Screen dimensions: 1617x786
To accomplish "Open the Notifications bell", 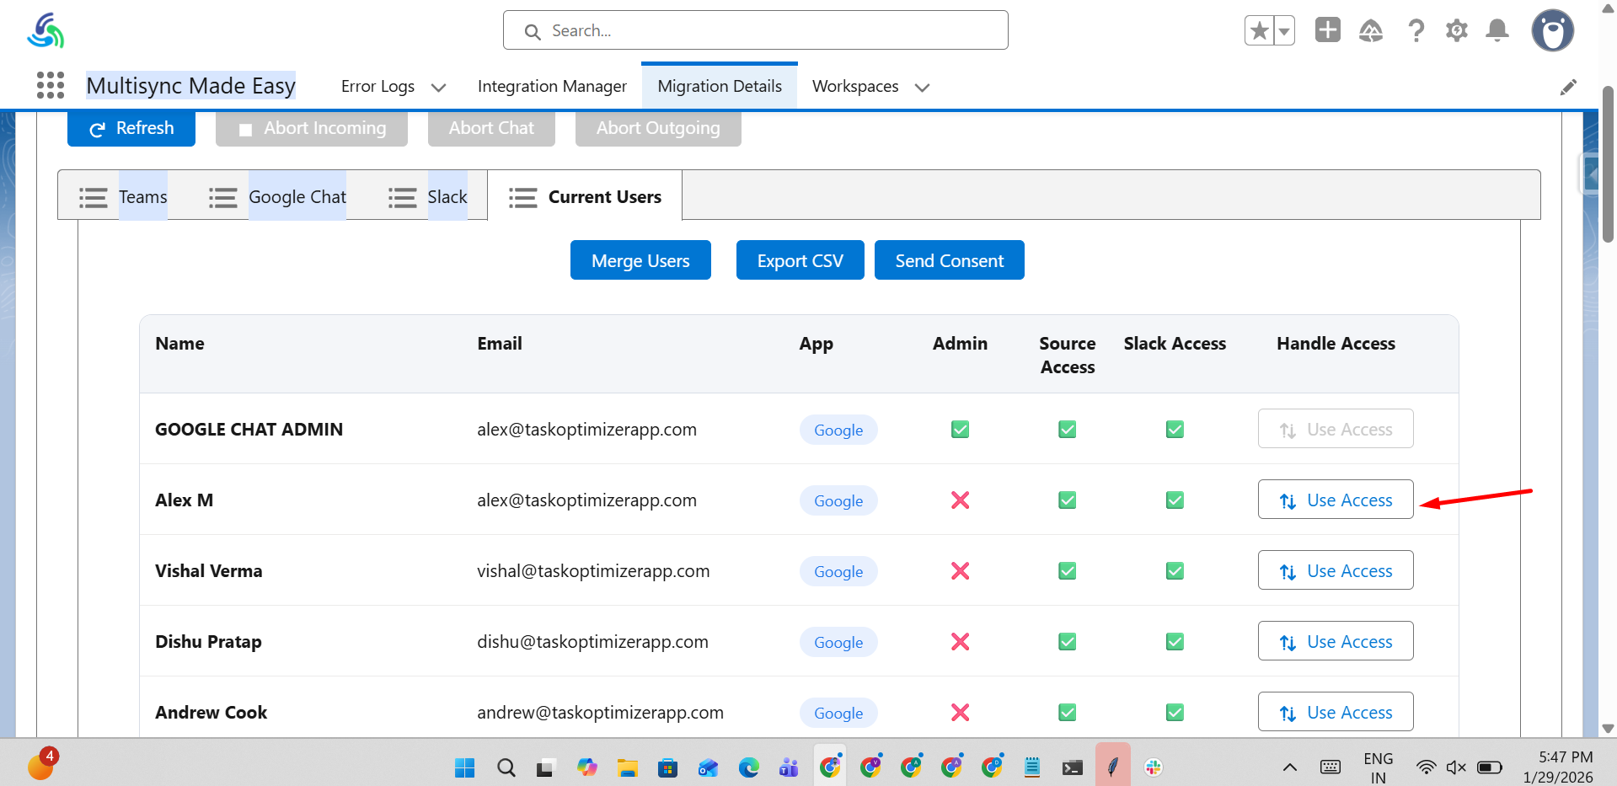I will click(1497, 31).
